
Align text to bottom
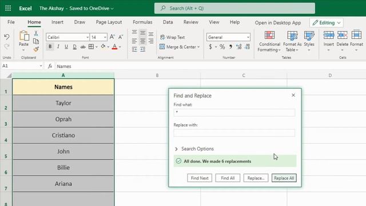pos(151,34)
